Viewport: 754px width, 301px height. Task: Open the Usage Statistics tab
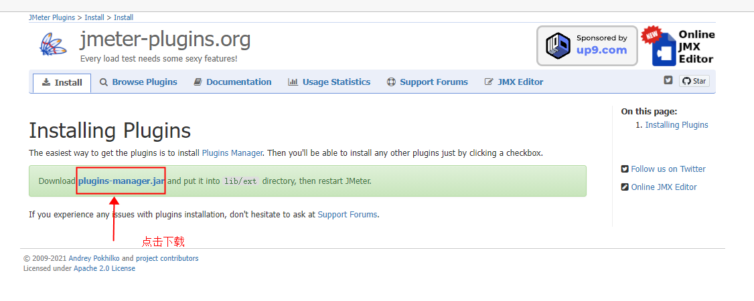(x=329, y=82)
